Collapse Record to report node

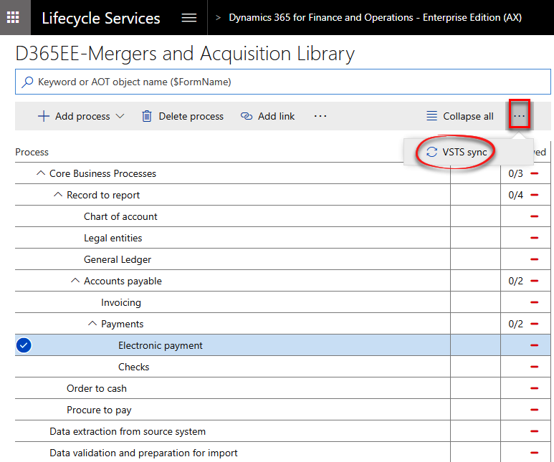(x=58, y=195)
